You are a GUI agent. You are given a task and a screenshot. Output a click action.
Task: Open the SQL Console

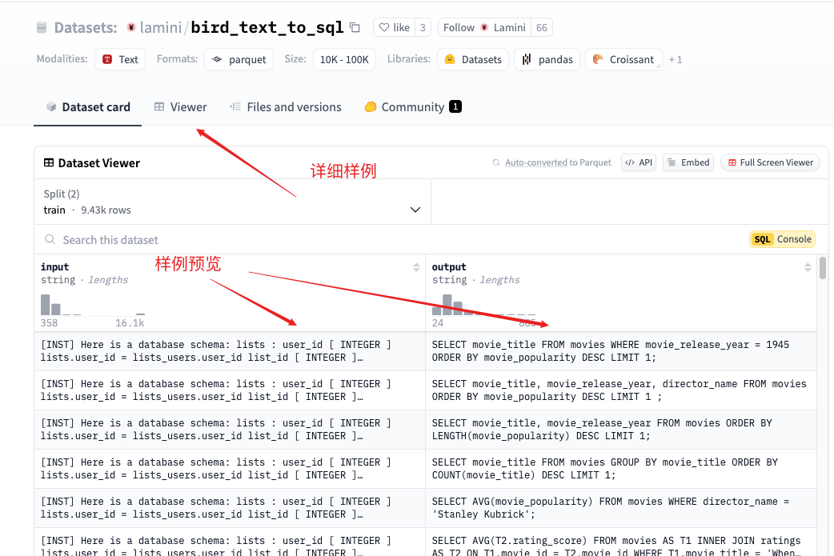coord(783,239)
